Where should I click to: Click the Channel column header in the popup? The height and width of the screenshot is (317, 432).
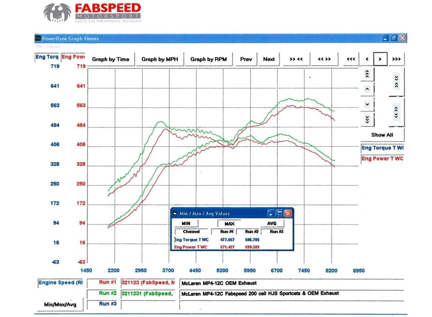[x=191, y=232]
